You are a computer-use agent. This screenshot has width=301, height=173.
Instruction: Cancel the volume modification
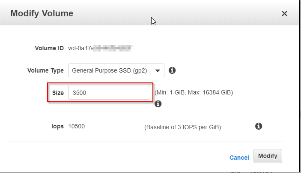click(x=239, y=158)
